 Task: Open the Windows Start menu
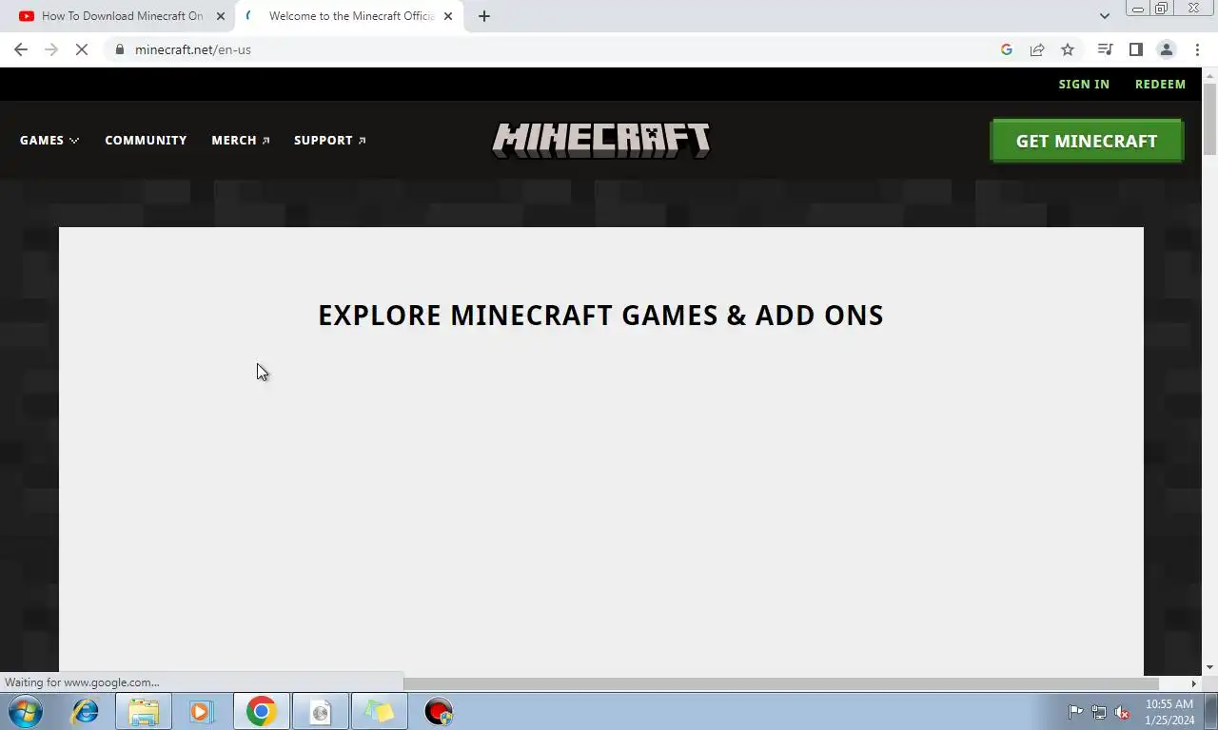pyautogui.click(x=26, y=711)
